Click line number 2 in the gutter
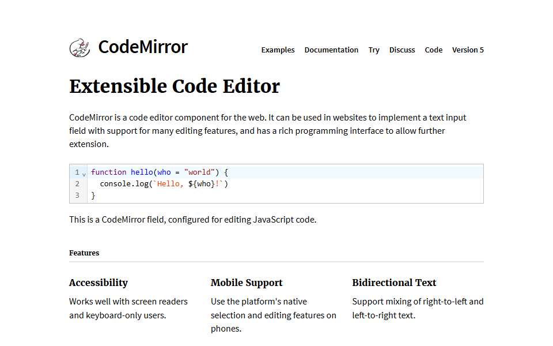 pyautogui.click(x=77, y=183)
